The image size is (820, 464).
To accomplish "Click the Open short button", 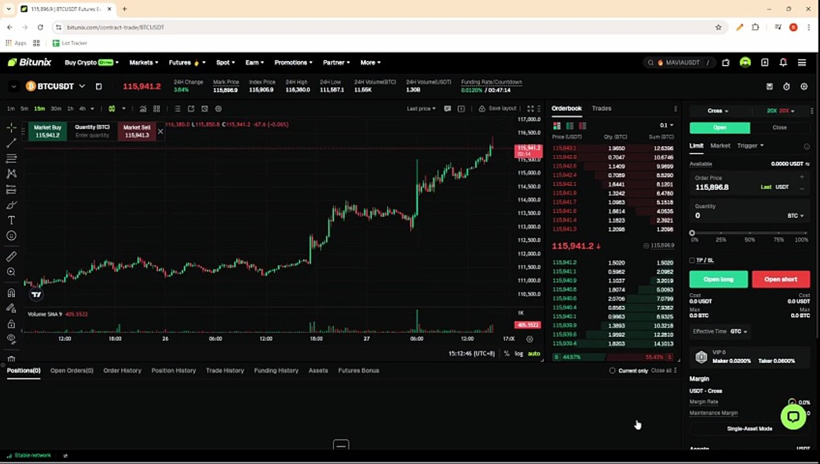I will (x=781, y=280).
